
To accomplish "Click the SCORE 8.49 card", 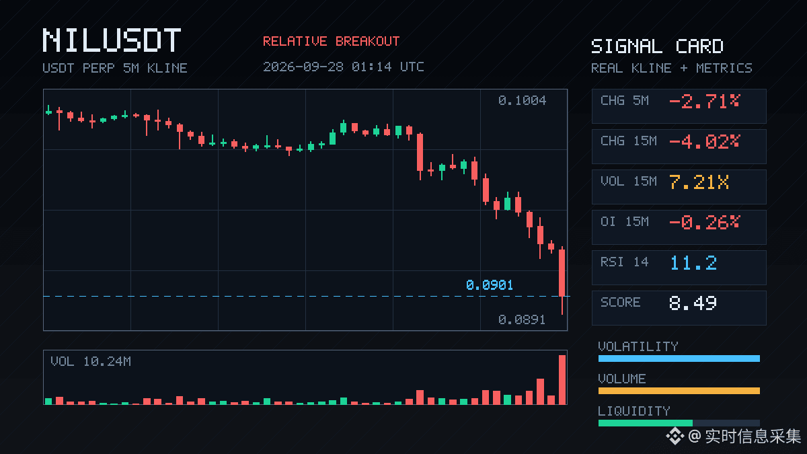I will coord(679,307).
